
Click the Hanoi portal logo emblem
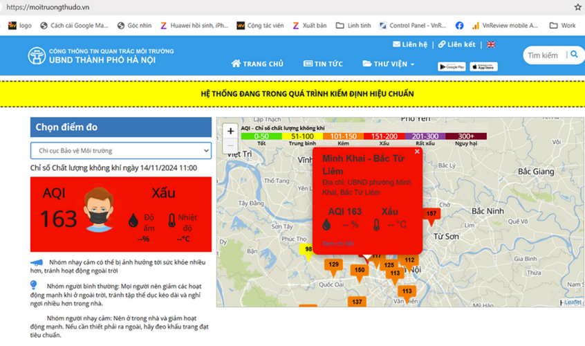37,55
